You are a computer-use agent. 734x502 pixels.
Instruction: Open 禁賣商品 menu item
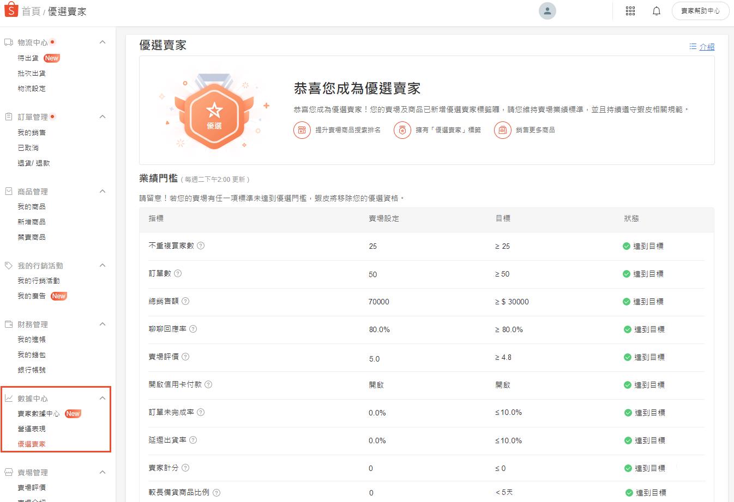(x=32, y=237)
